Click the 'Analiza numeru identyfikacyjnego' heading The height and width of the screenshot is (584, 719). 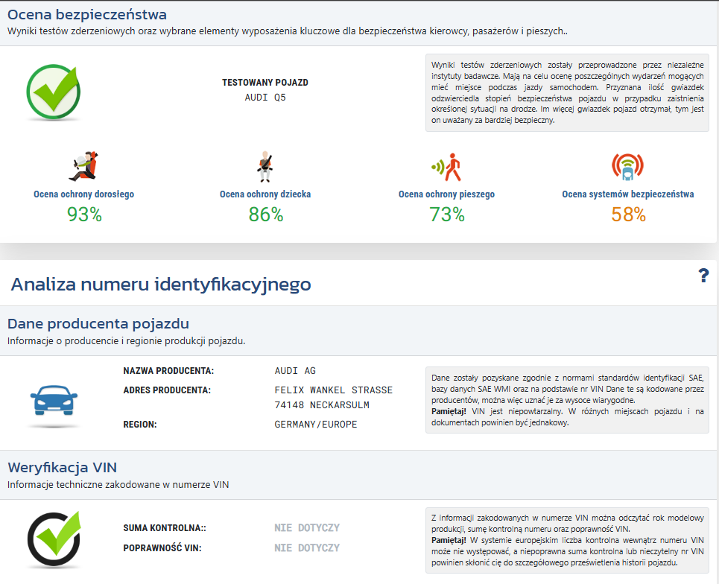(161, 284)
